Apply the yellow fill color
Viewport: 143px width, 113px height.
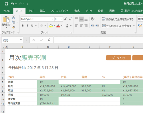[51, 26]
